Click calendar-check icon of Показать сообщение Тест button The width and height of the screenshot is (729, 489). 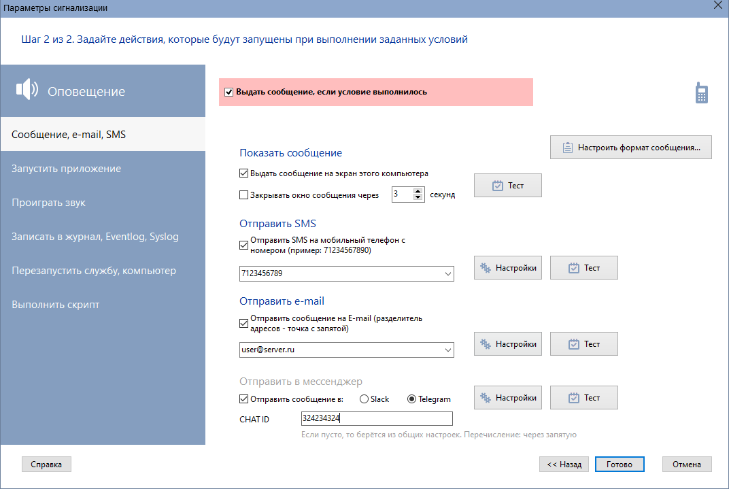click(498, 186)
